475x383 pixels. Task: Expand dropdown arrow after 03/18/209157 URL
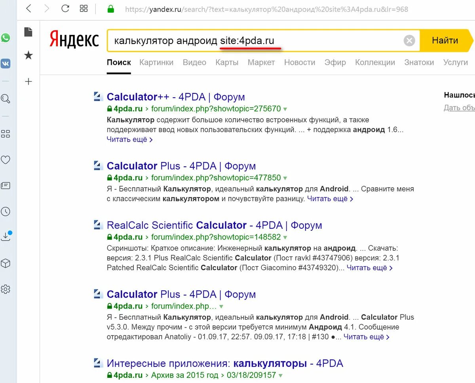click(x=280, y=376)
